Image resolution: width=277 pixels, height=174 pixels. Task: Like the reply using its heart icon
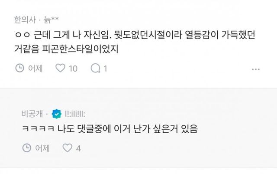[x=68, y=148]
